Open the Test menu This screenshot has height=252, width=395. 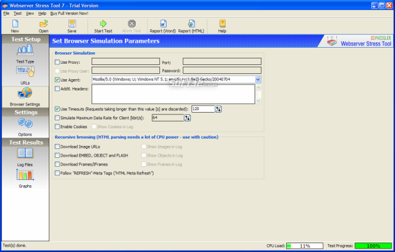click(x=18, y=13)
